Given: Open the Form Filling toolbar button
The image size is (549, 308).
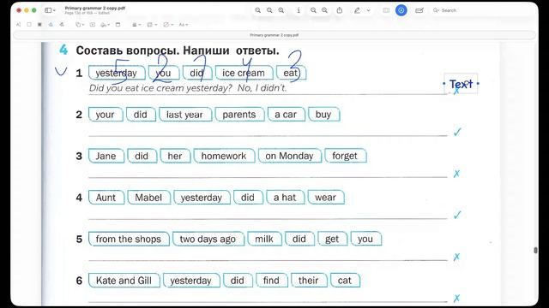Looking at the screenshot, I should tap(419, 10).
